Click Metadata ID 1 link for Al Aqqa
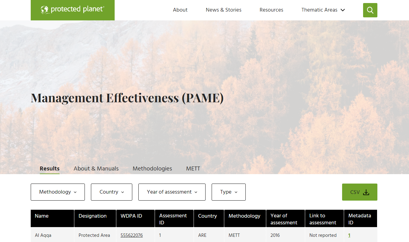Image resolution: width=409 pixels, height=242 pixels. click(x=349, y=235)
